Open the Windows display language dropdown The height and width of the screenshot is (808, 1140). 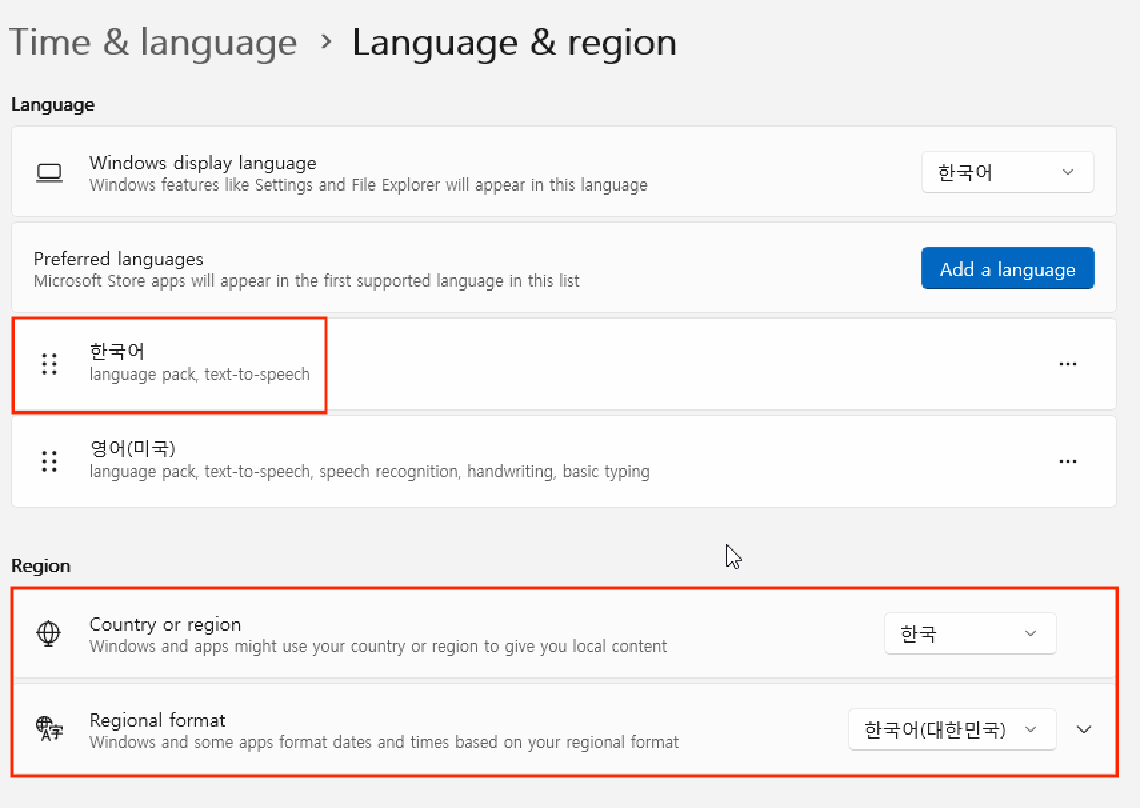tap(1007, 173)
